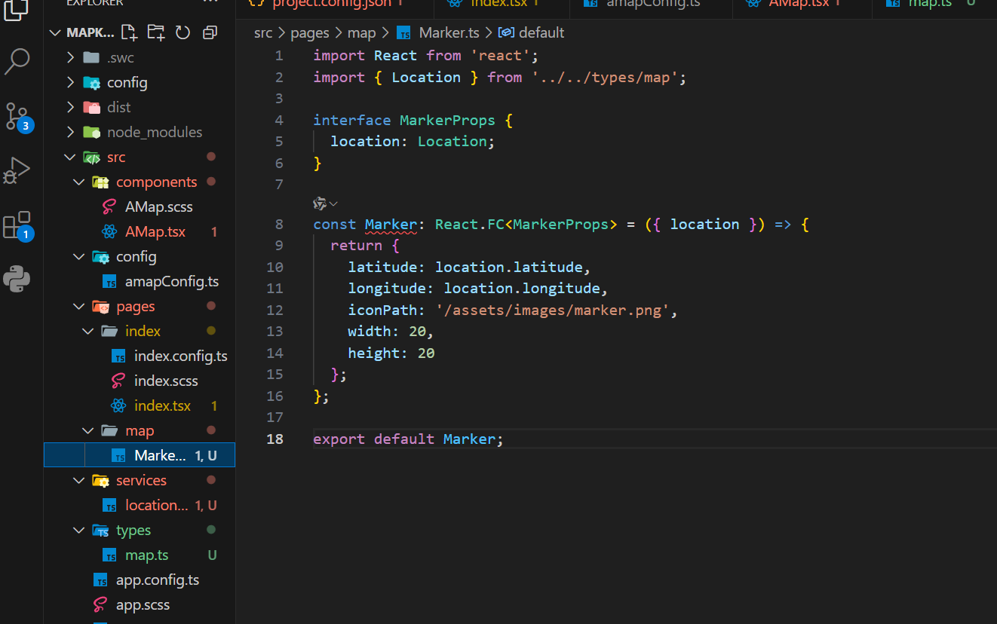Click the AI code lens icon above line 8
This screenshot has height=624, width=997.
coord(320,203)
